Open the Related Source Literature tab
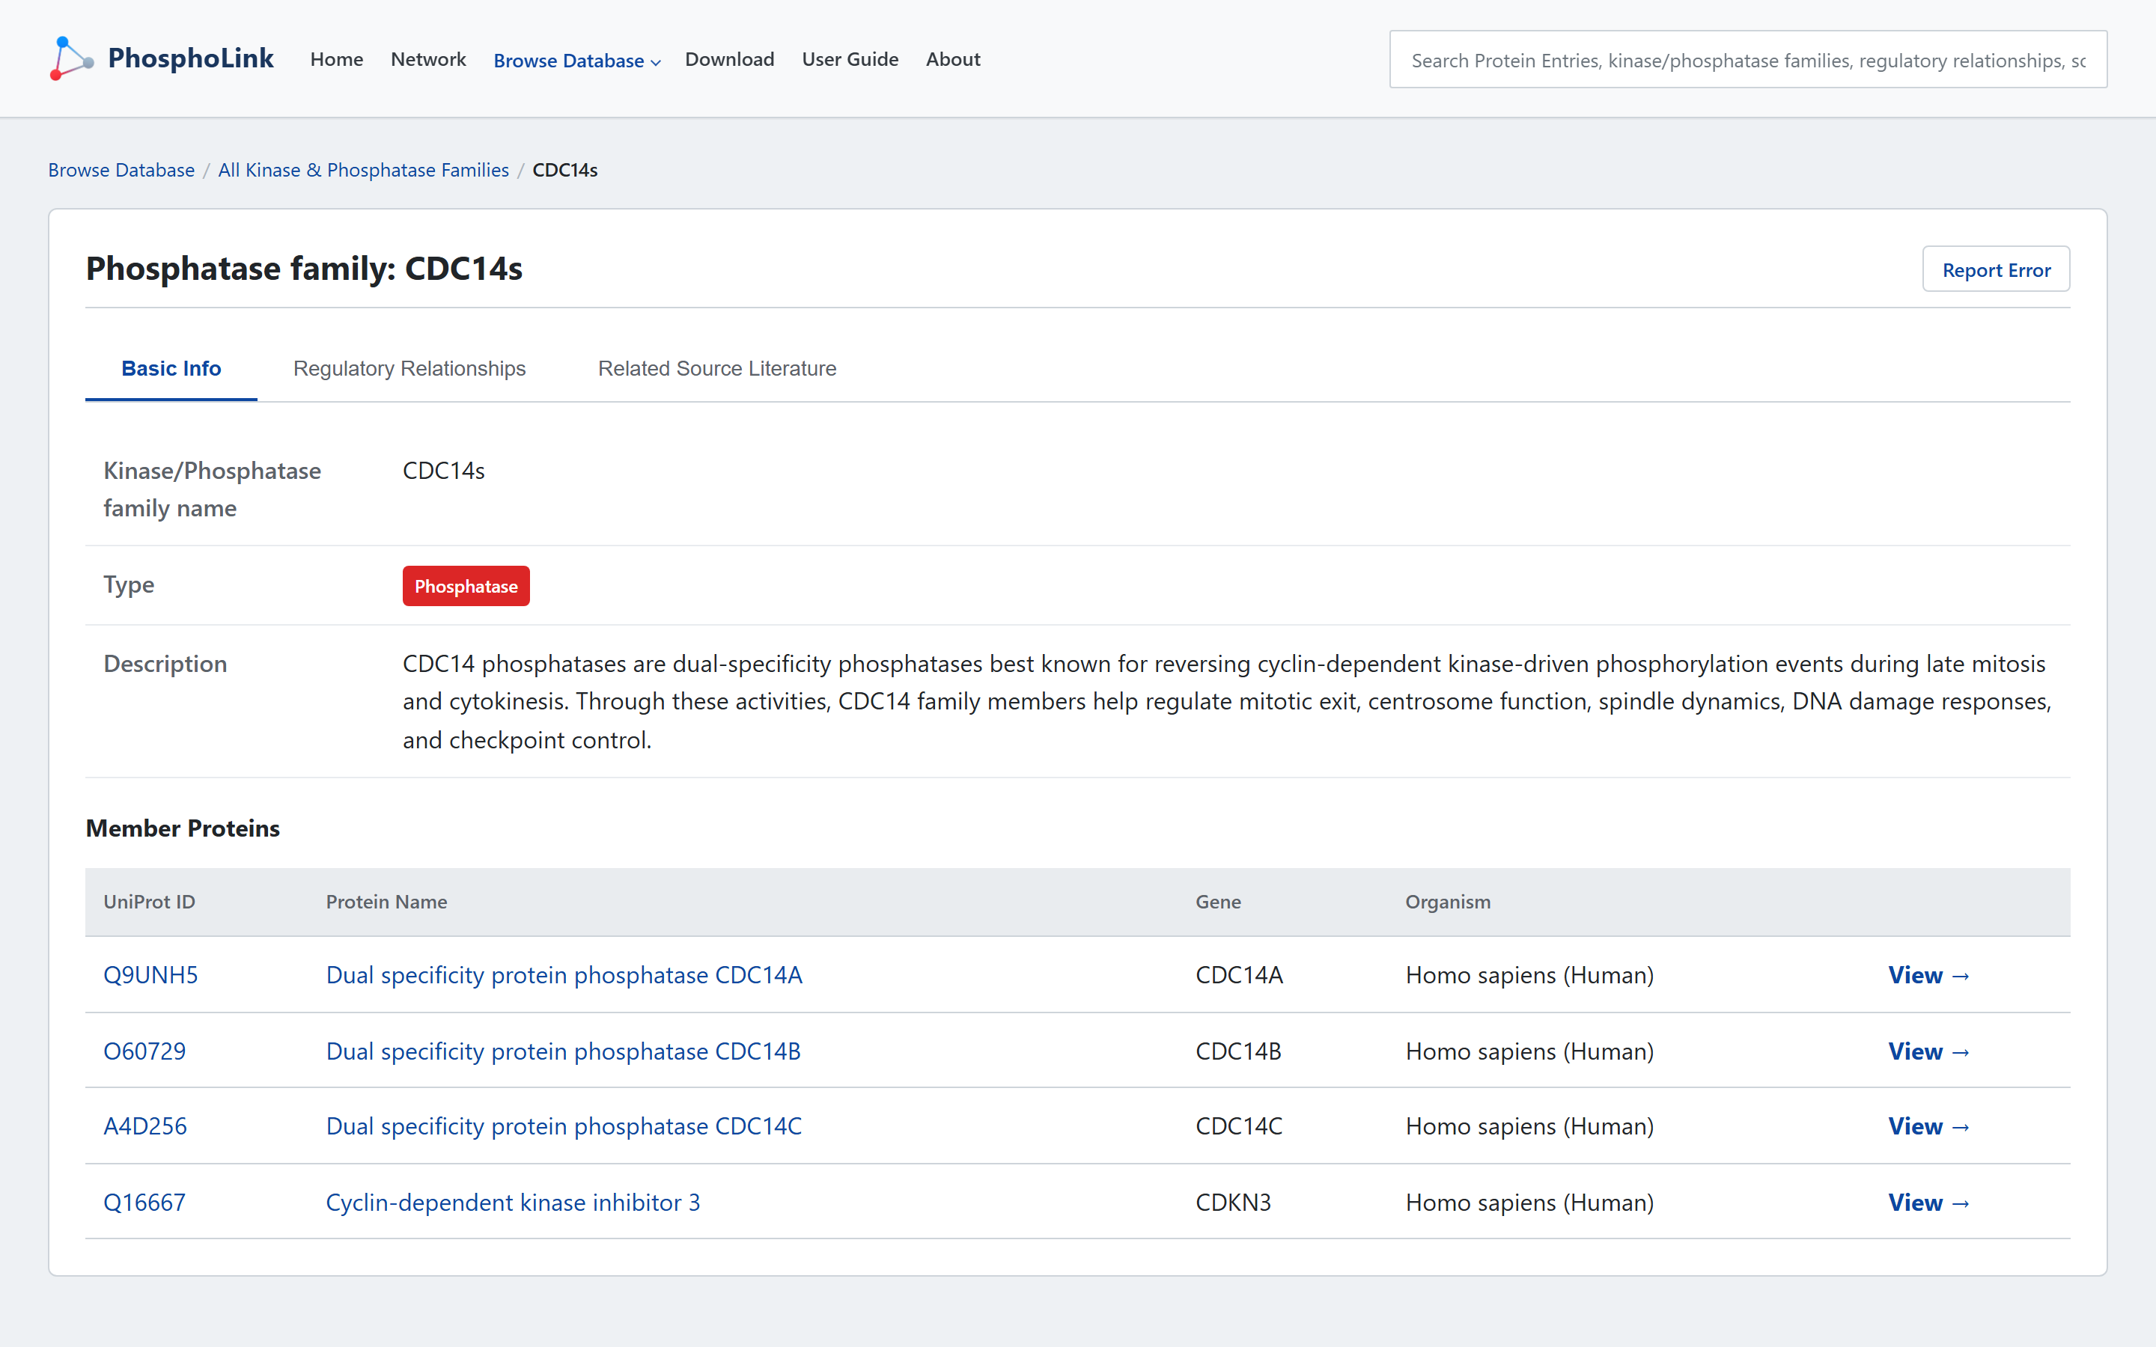This screenshot has width=2156, height=1347. click(x=717, y=369)
